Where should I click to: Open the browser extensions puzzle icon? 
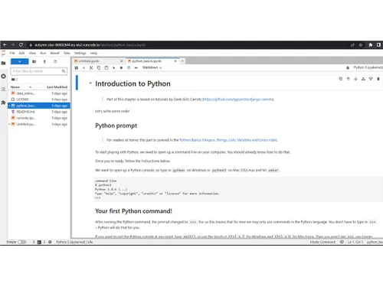(x=371, y=45)
